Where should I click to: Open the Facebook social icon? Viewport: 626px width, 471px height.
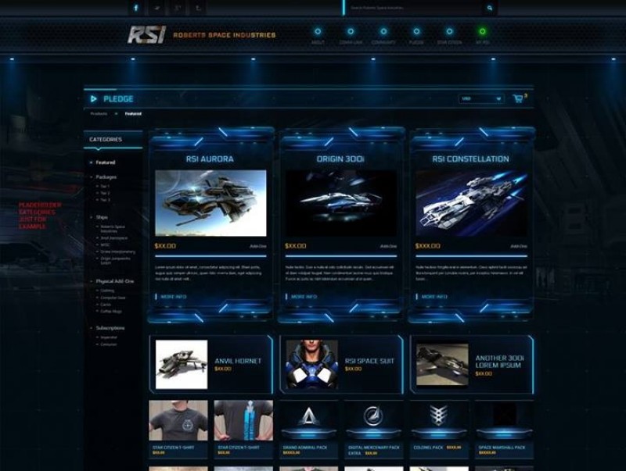pos(136,8)
